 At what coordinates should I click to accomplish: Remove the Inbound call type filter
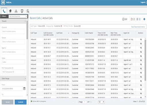coord(44,26)
